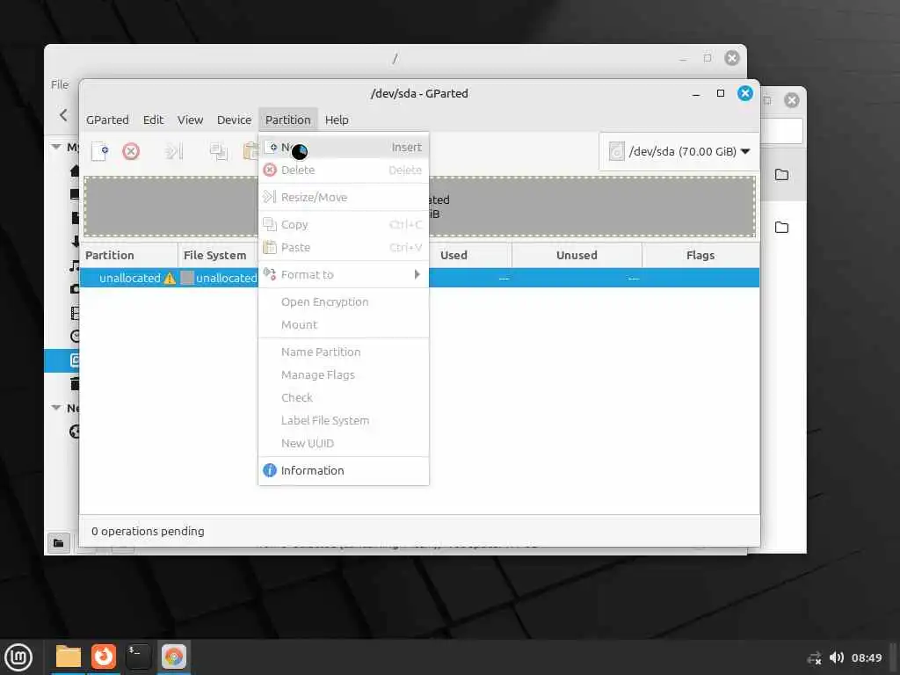Click the Resize/Move toolbar icon

[x=173, y=151]
